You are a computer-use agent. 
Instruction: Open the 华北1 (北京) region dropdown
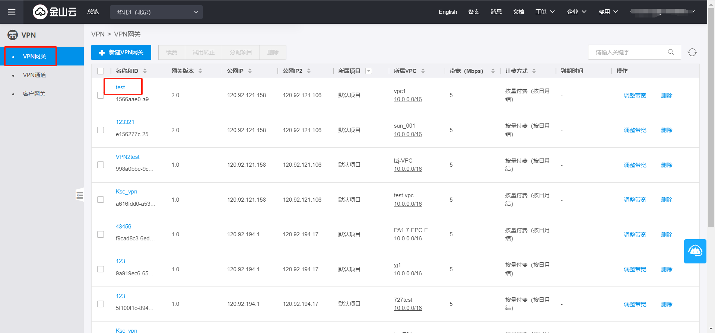coord(156,12)
